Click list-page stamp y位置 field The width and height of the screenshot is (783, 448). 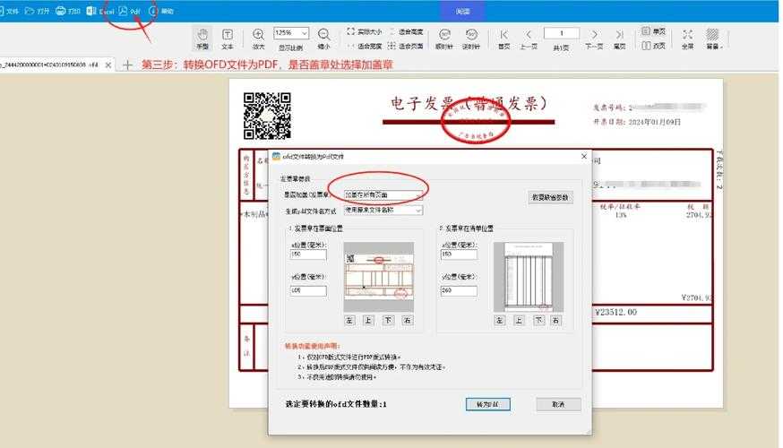click(459, 290)
